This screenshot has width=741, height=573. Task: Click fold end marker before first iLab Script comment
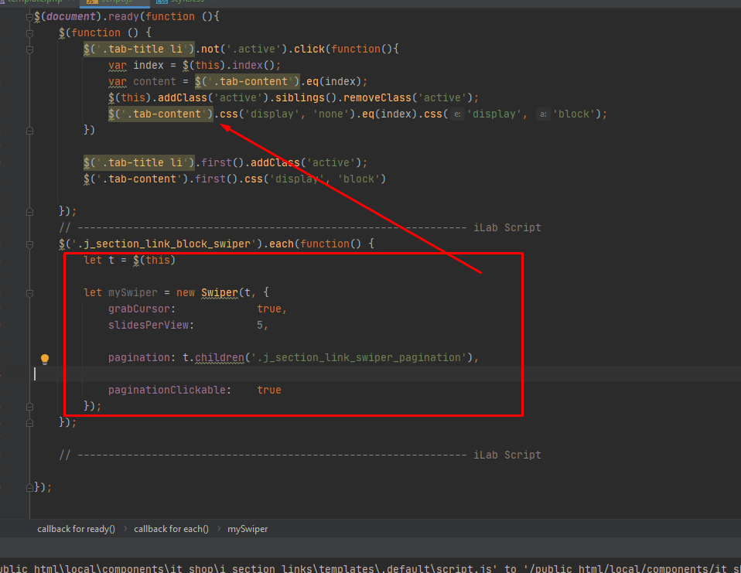coord(29,212)
